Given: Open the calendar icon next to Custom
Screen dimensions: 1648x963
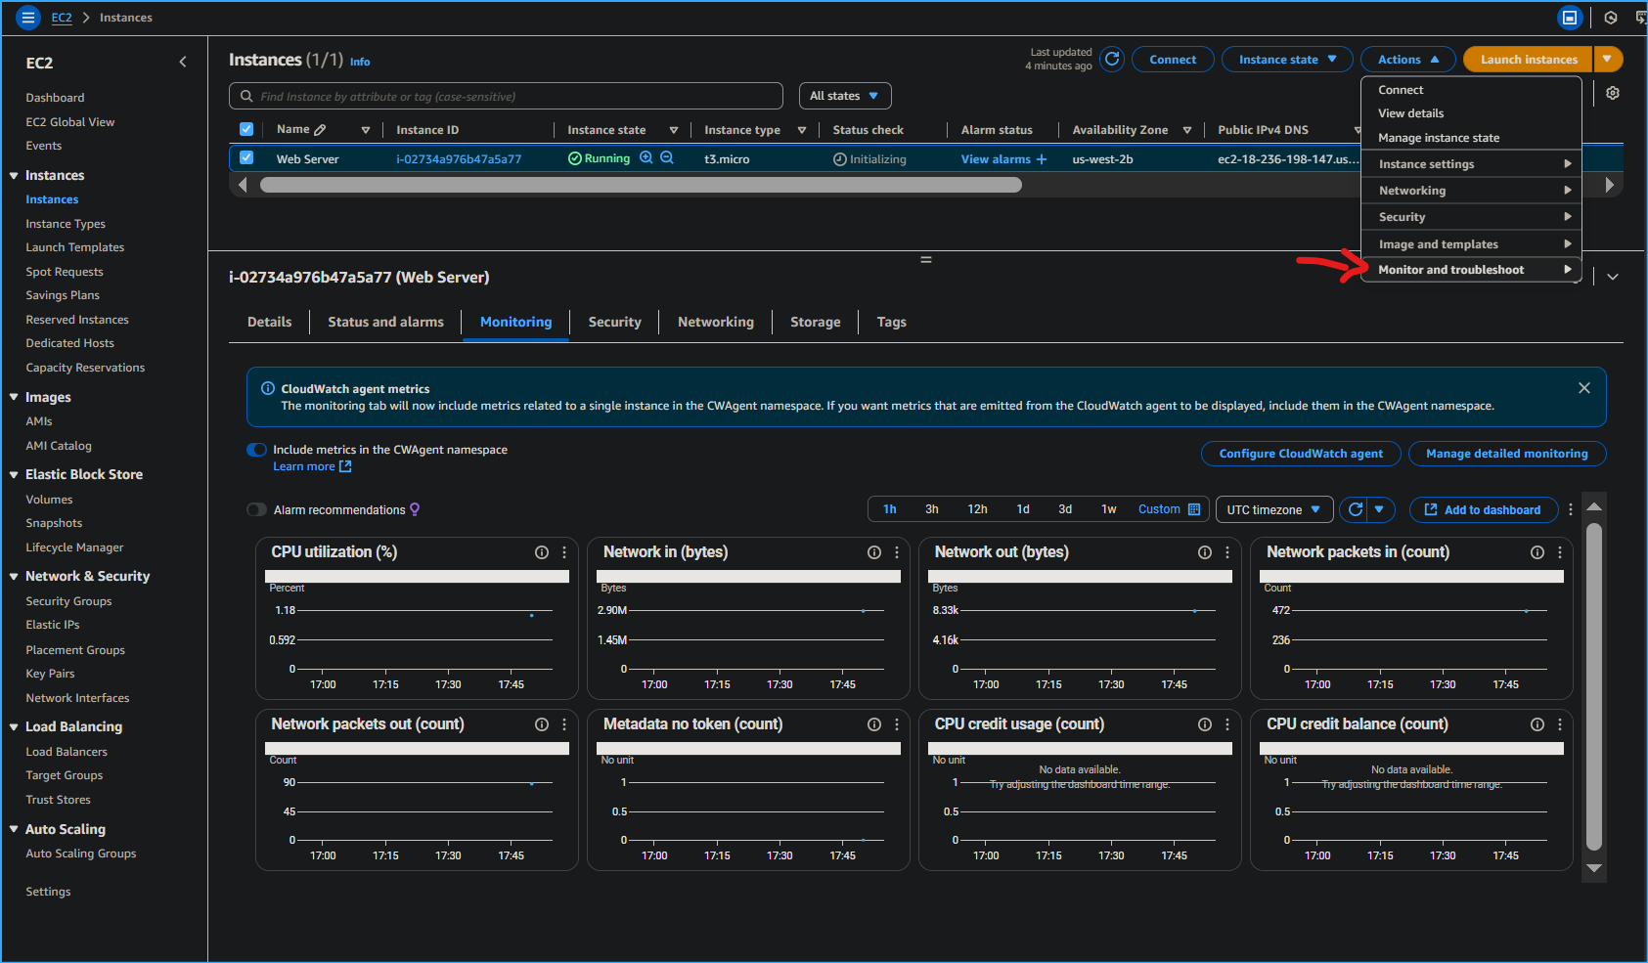Looking at the screenshot, I should click(x=1195, y=509).
